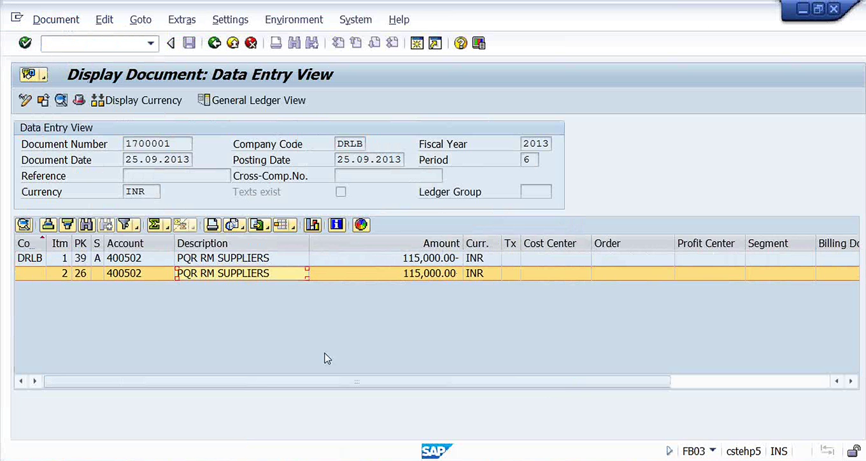This screenshot has width=866, height=461.
Task: Click the ALV Details magnifier icon
Action: pos(24,224)
